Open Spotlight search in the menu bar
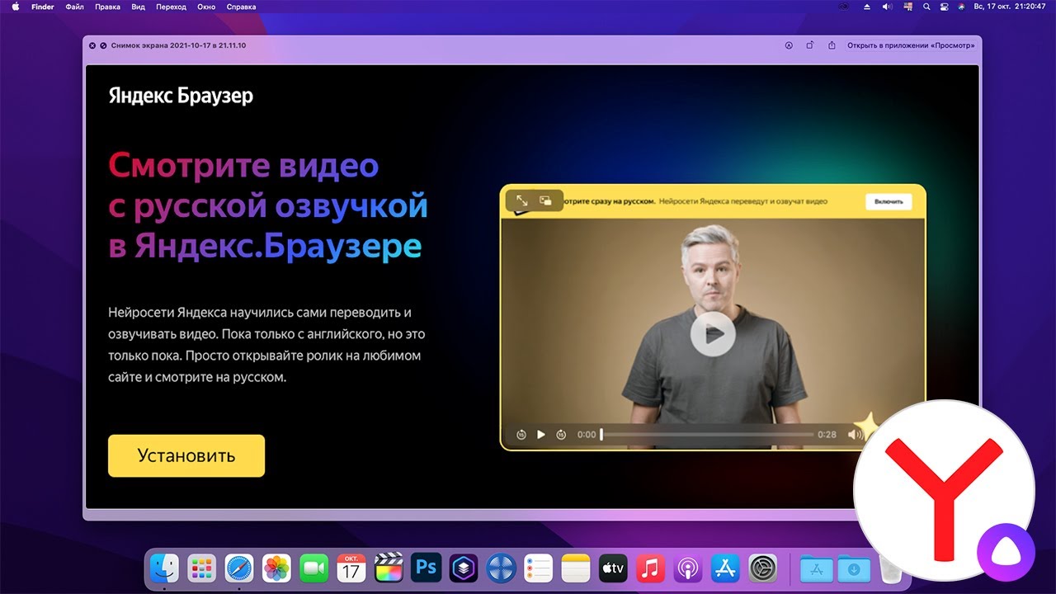 click(x=926, y=7)
